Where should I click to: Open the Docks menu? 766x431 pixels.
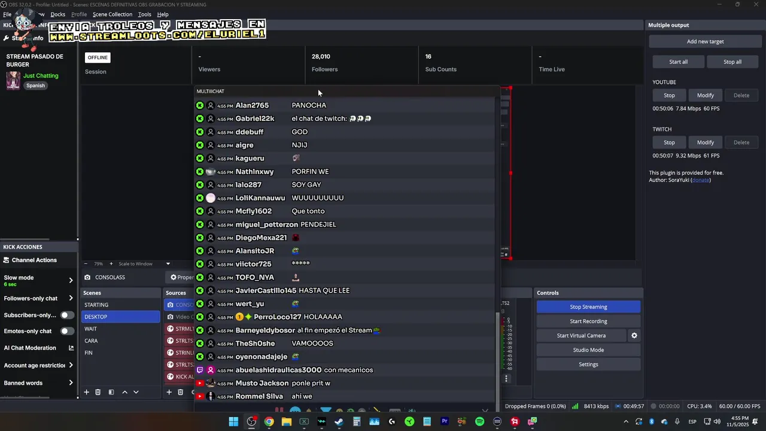(58, 14)
